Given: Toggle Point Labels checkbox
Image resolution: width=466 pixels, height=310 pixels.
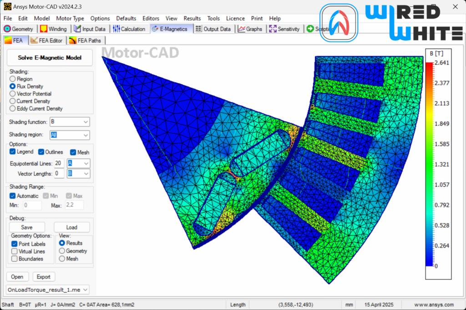Looking at the screenshot, I should point(14,244).
